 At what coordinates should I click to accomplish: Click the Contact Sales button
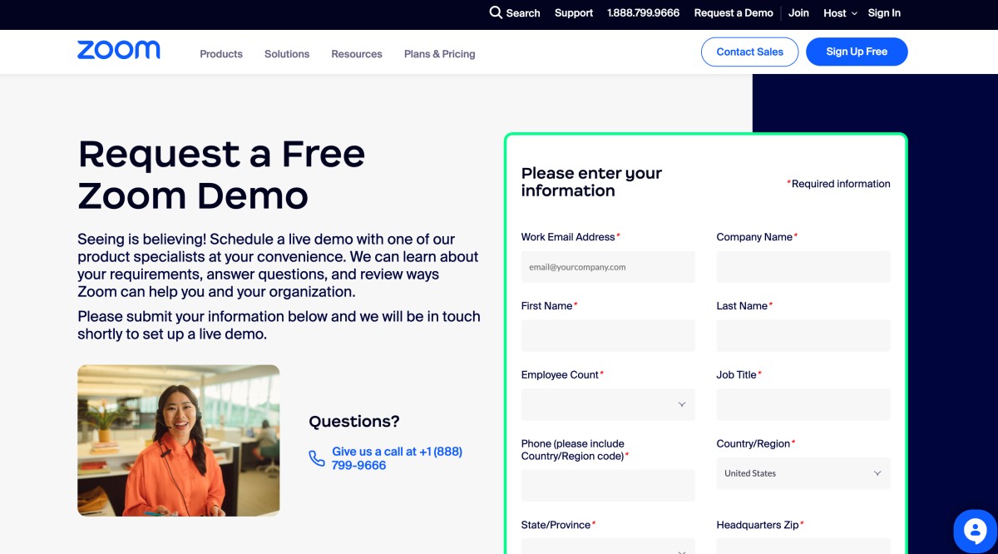coord(749,52)
